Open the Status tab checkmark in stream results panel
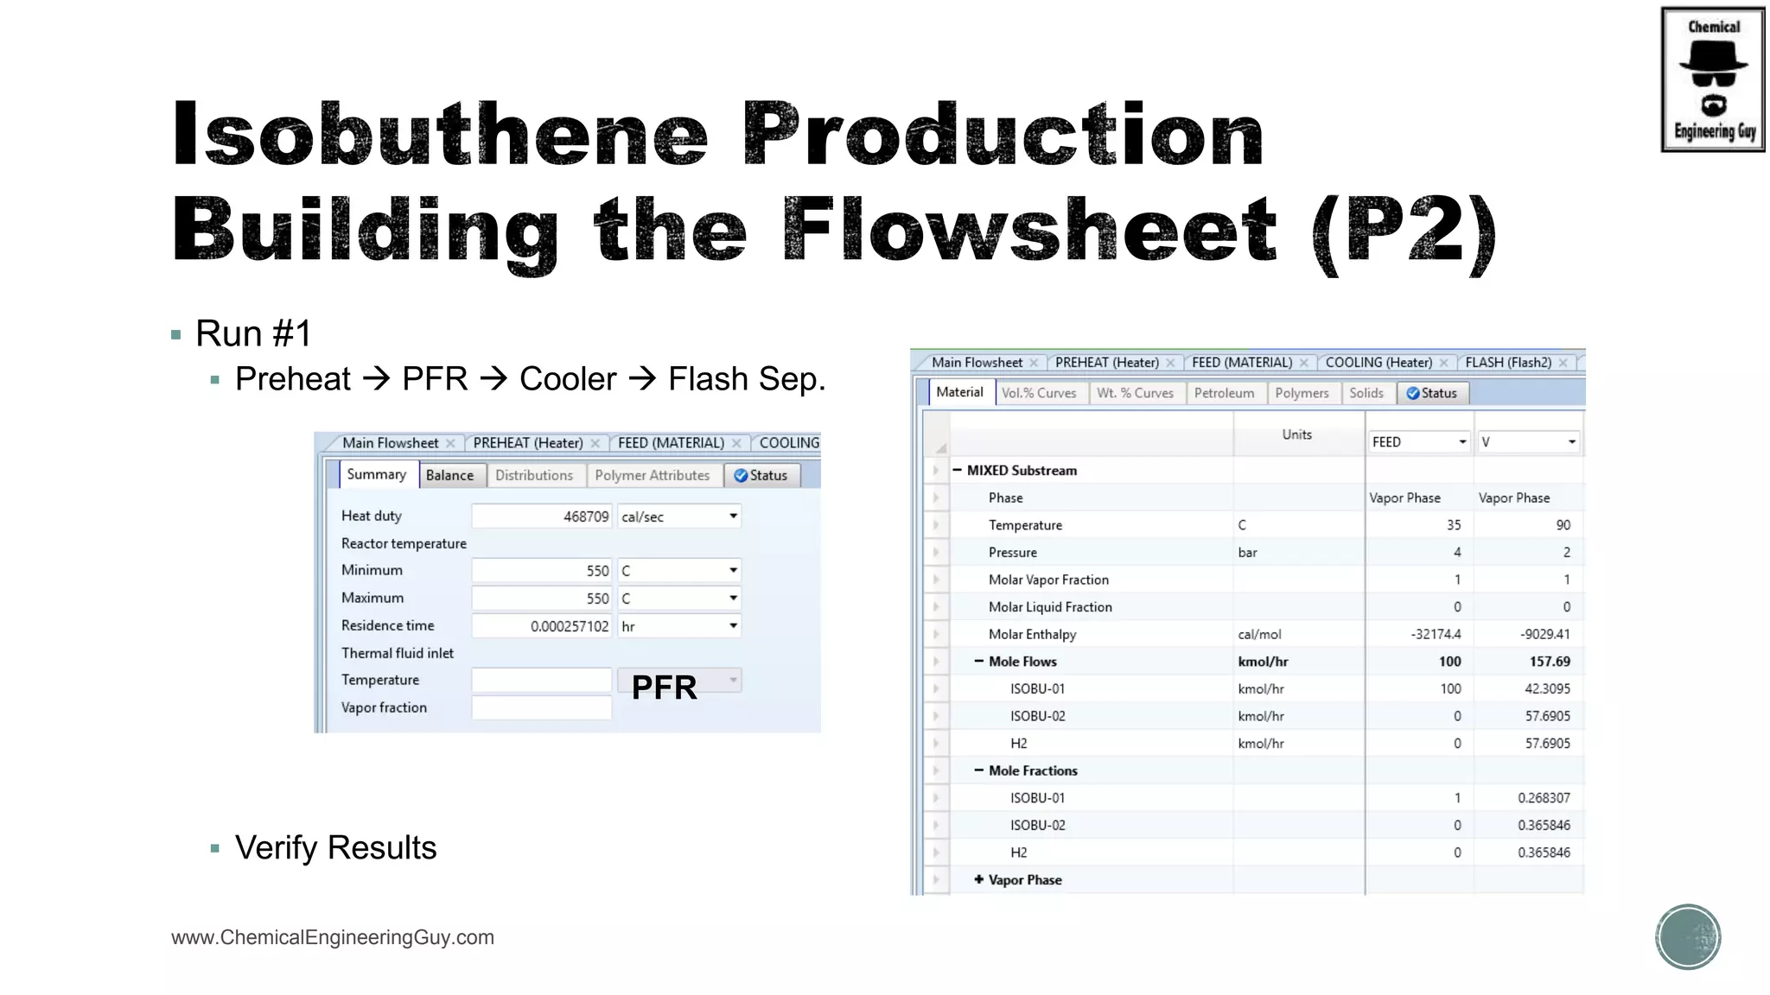 [x=1413, y=393]
